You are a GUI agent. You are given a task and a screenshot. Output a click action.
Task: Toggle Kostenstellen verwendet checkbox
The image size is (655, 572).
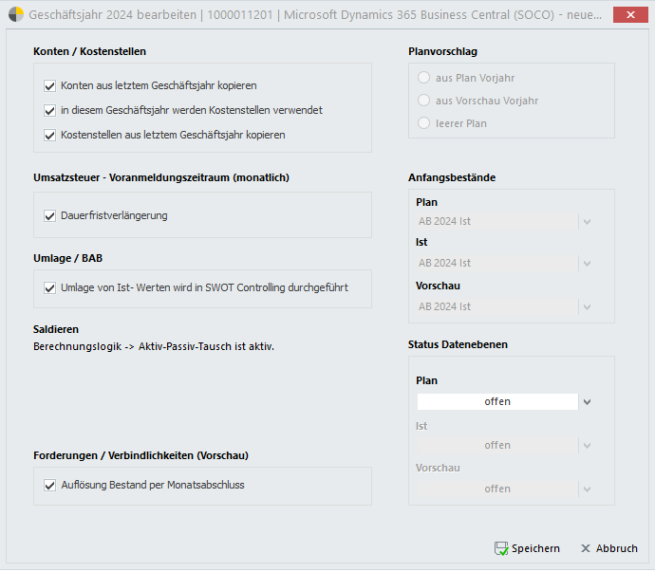[x=50, y=110]
